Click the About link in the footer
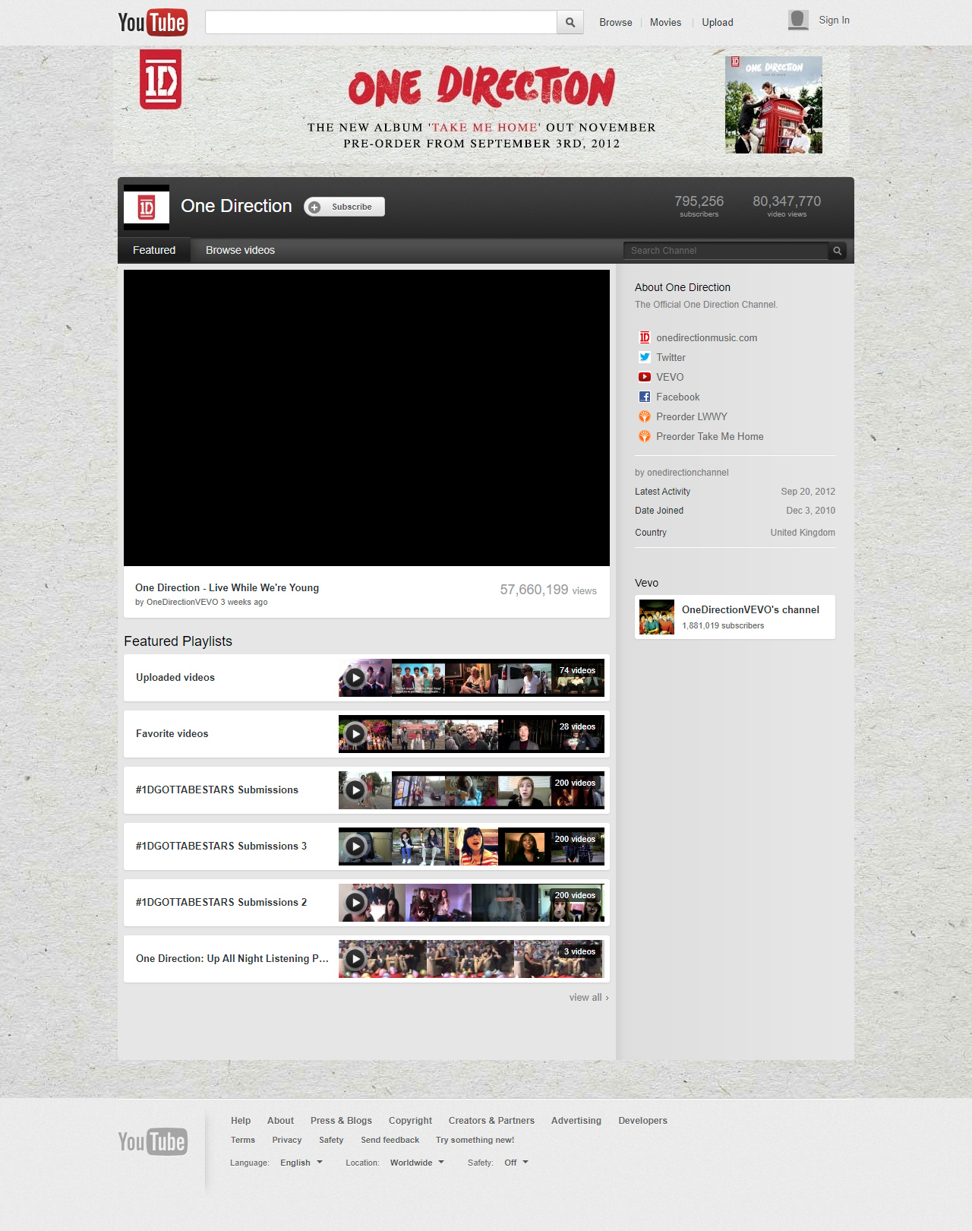 tap(280, 1121)
